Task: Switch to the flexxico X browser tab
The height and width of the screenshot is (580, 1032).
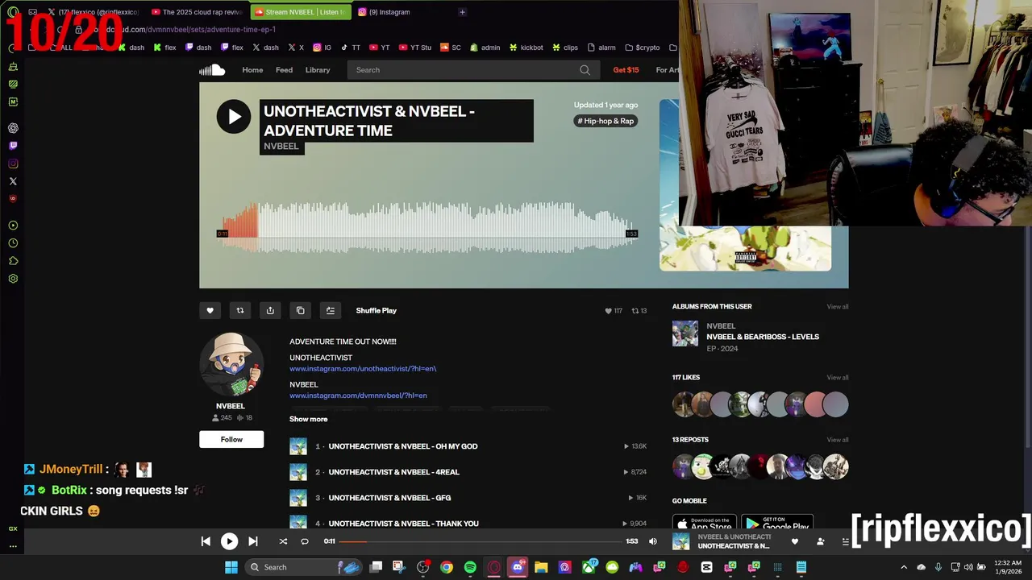Action: [x=93, y=12]
